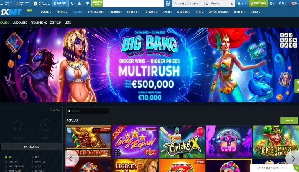
Task: Click the History clock icon in sidebar
Action: 45,125
